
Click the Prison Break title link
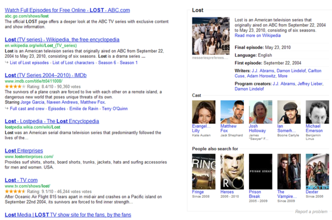(x=255, y=195)
